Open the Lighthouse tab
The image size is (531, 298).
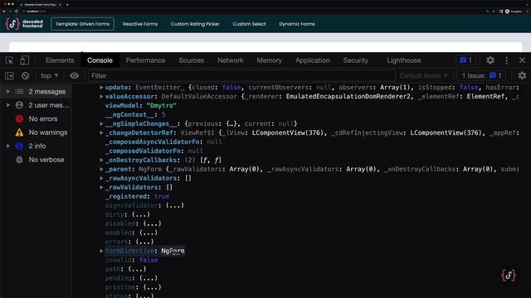click(404, 60)
